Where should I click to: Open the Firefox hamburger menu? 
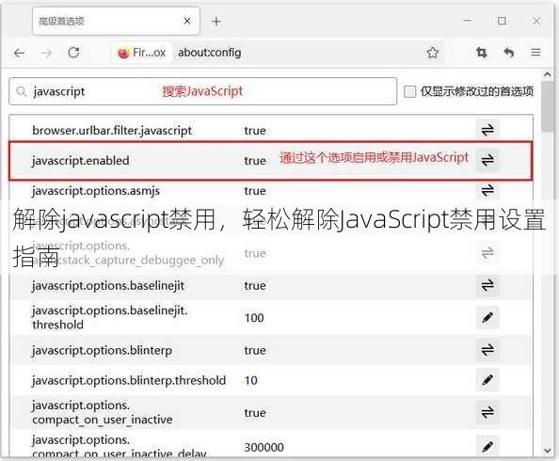pos(535,53)
